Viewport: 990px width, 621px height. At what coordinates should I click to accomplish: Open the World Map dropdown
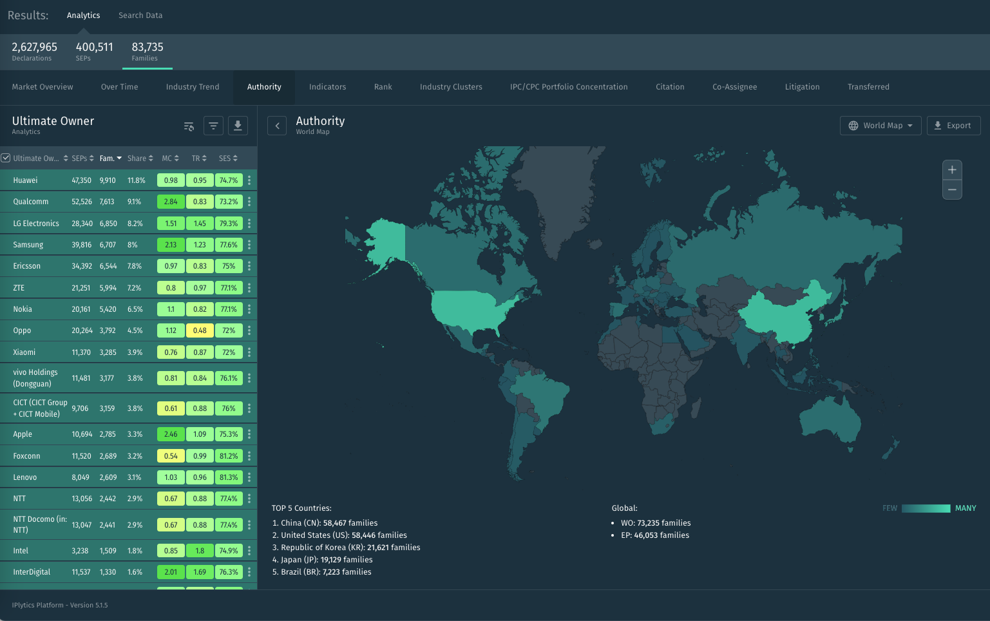point(881,126)
